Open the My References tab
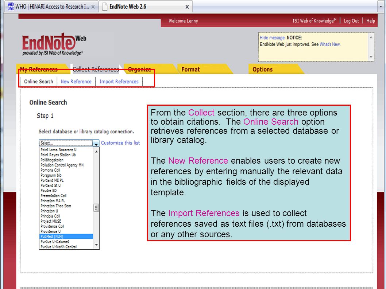 pos(39,69)
